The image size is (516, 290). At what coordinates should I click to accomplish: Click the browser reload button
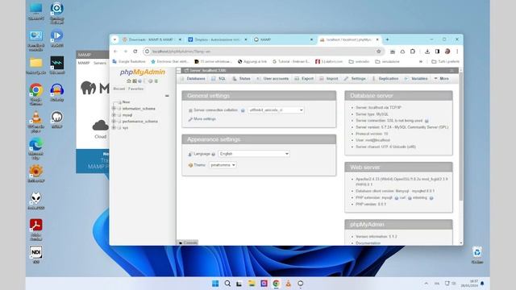(x=135, y=52)
